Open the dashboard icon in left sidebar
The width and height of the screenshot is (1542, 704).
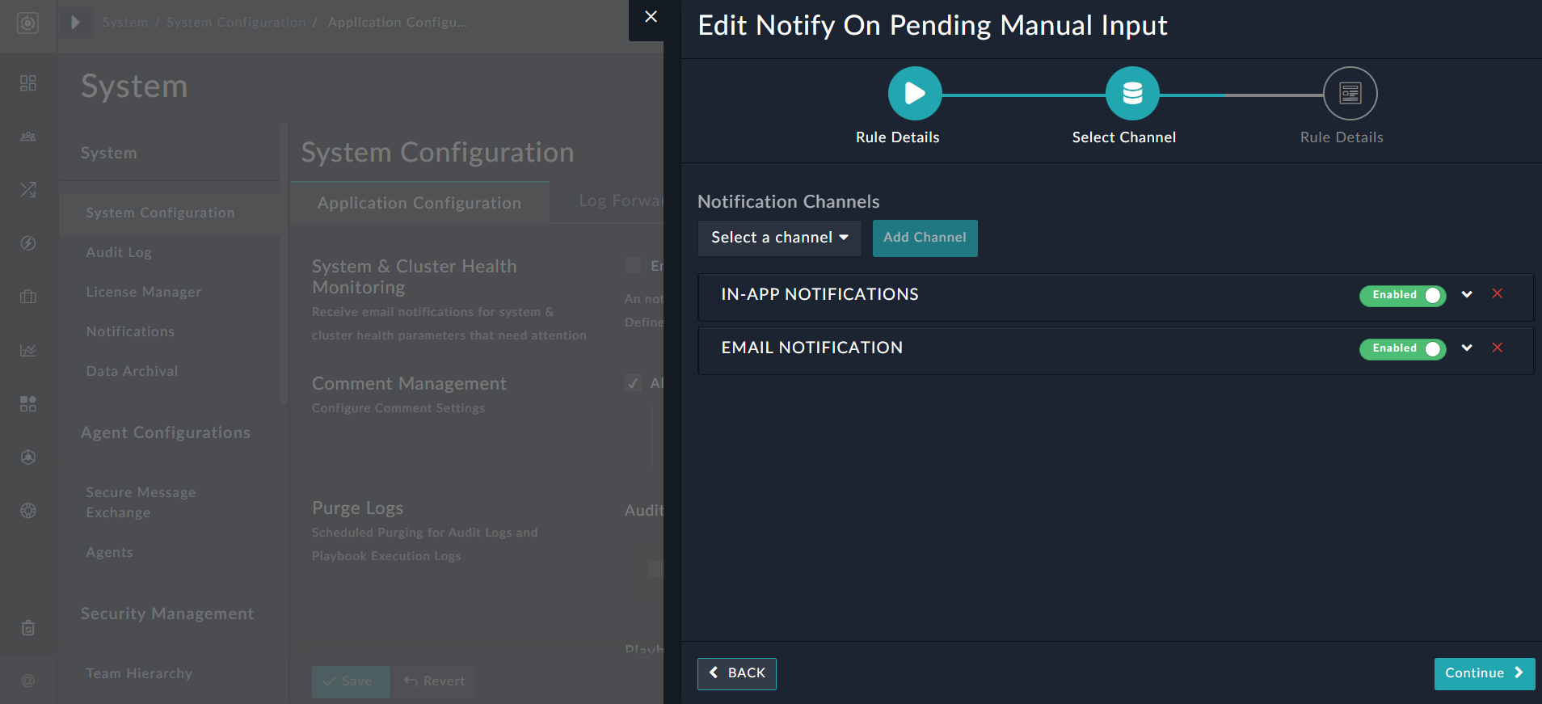click(28, 83)
